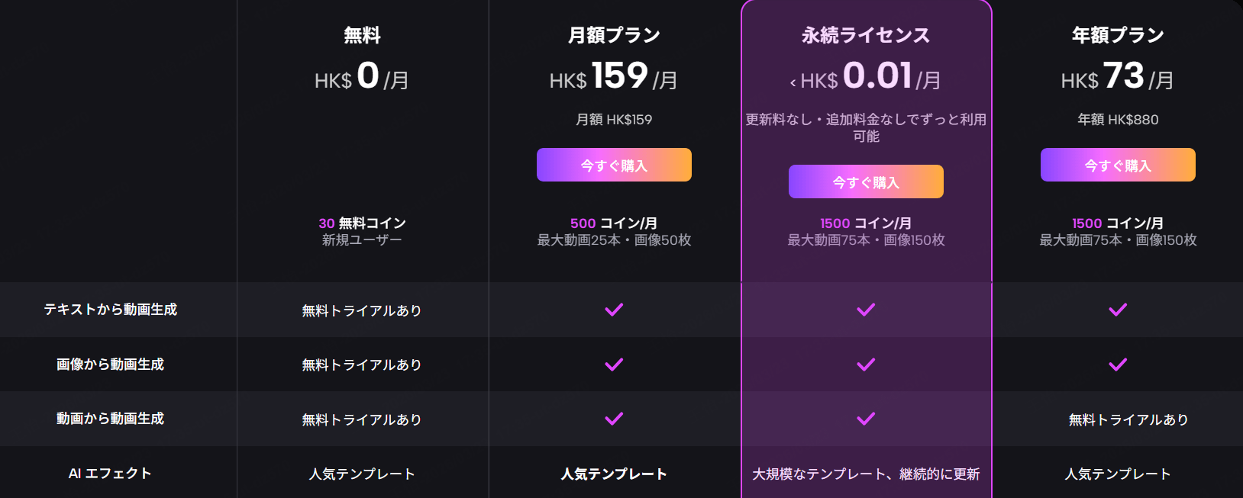Click the checkmark for テキストから動画生成 under 年額プラン
Screen dimensions: 1243x498
coord(1118,310)
